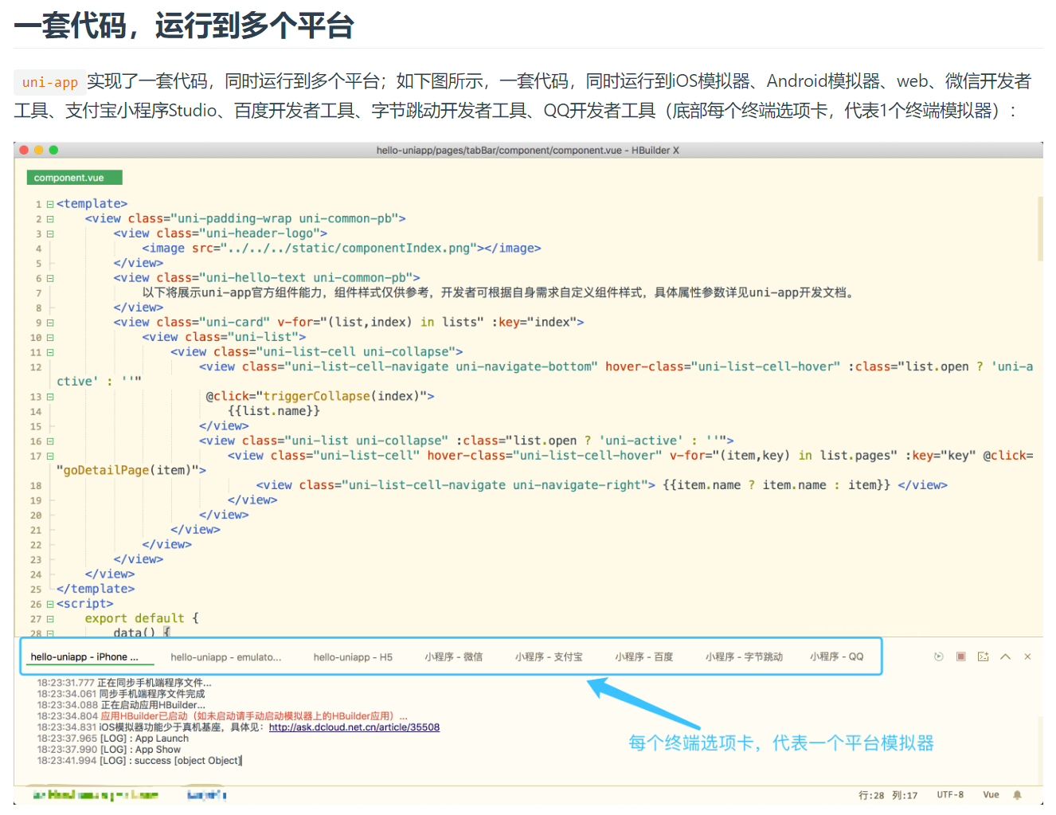Click the UTF-8 encoding in status bar
Screen dimensions: 1056x815
950,795
